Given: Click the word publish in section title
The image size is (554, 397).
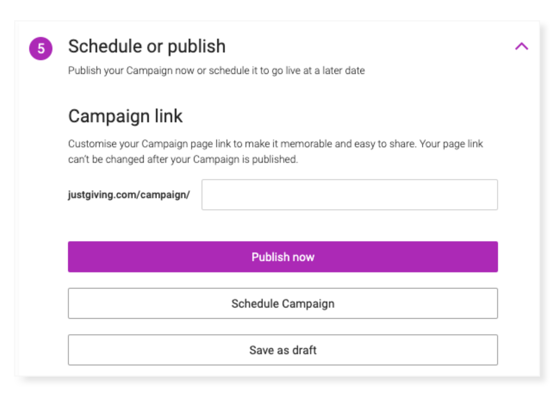Looking at the screenshot, I should pyautogui.click(x=196, y=47).
